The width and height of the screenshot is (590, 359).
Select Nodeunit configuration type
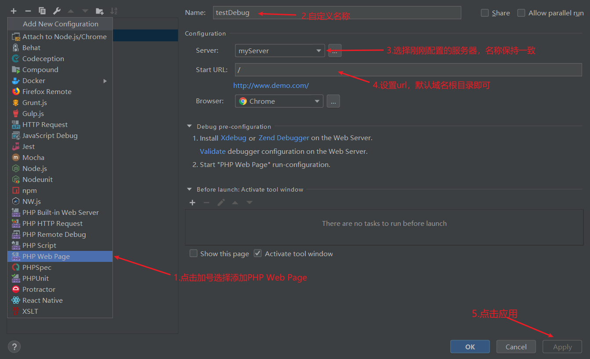(60, 179)
